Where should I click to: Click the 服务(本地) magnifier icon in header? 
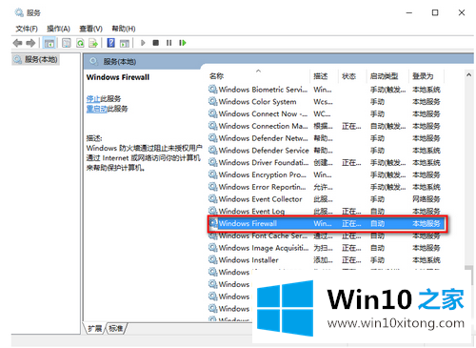click(93, 61)
